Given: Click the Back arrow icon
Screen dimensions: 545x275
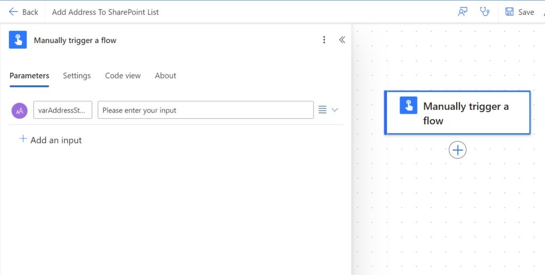Looking at the screenshot, I should (13, 12).
